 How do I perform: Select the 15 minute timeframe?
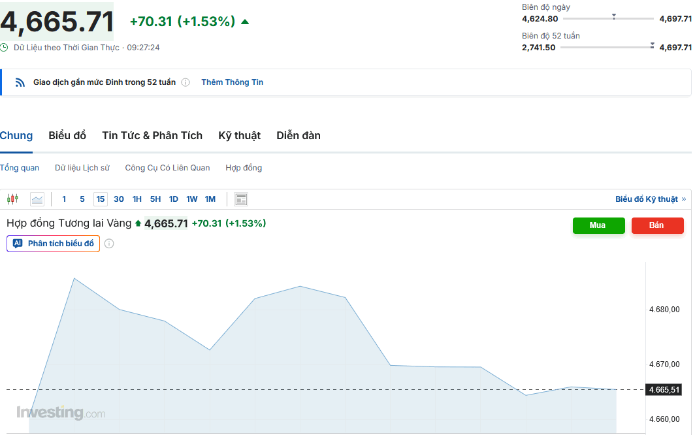[x=101, y=199]
